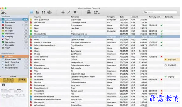This screenshot has height=107, width=182.
Task: Sort by Date column header
Action: 122,17
